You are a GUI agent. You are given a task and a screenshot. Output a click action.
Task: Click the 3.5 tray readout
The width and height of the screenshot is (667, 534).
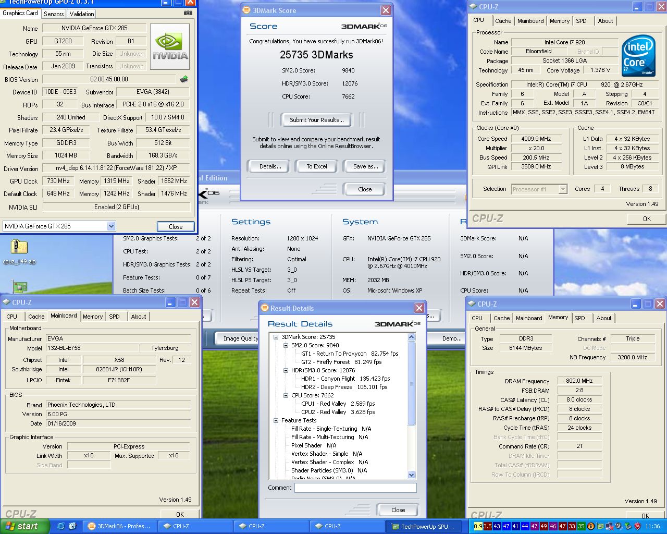(x=487, y=526)
